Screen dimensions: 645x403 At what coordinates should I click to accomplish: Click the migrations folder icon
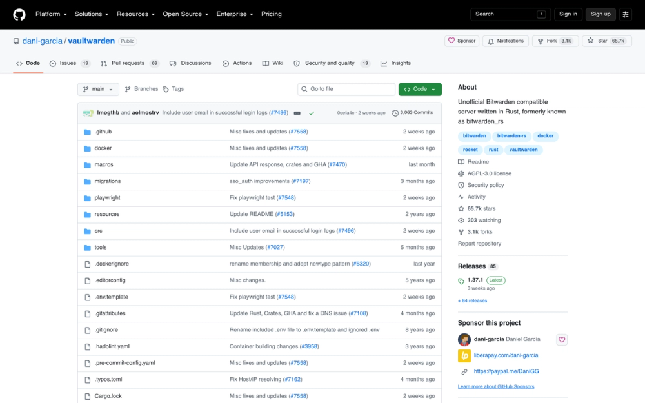(x=87, y=181)
